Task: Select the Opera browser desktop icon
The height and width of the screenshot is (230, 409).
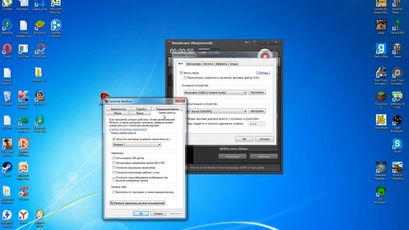Action: coord(7,51)
